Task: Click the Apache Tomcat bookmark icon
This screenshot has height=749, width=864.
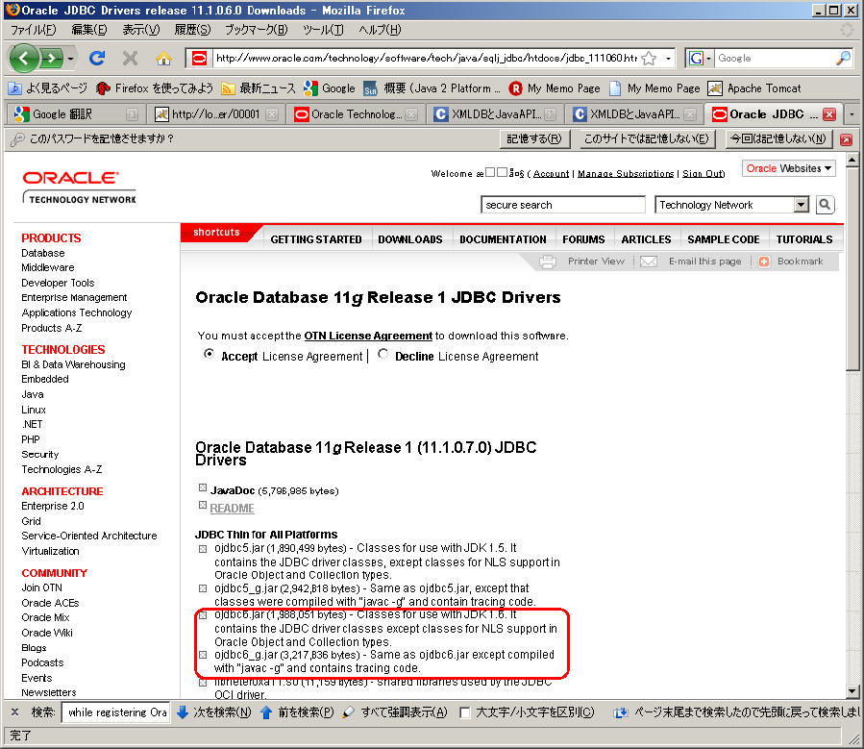Action: [715, 87]
